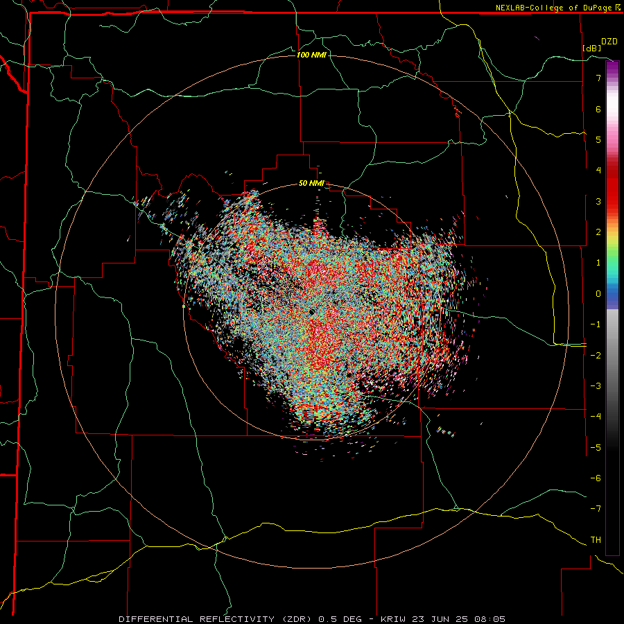Viewport: 624px width, 624px height.
Task: Click the 1 value on color legend
Action: (598, 263)
